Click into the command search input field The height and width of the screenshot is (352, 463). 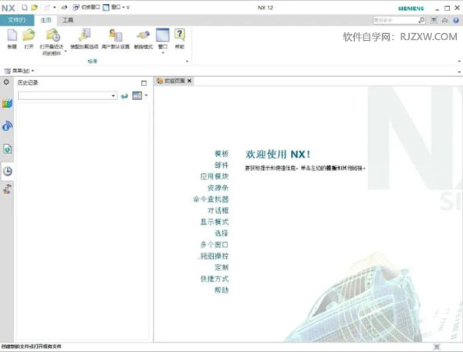coord(395,20)
